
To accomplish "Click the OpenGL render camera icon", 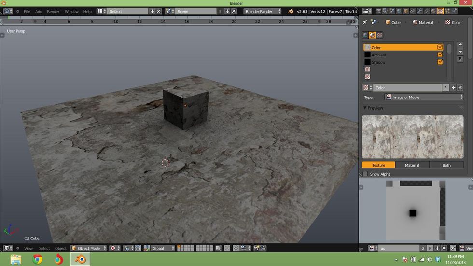I will (x=257, y=248).
